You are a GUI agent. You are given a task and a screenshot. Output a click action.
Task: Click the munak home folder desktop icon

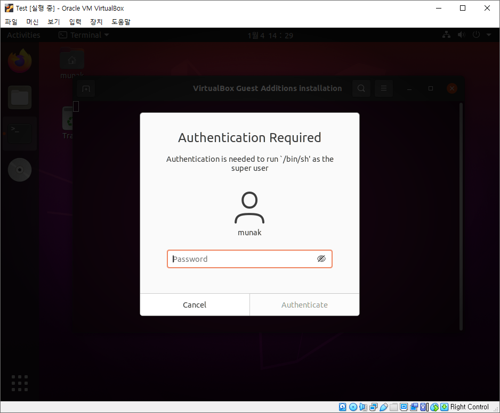click(72, 63)
